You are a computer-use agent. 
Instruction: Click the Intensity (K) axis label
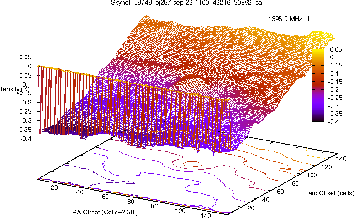(15, 89)
